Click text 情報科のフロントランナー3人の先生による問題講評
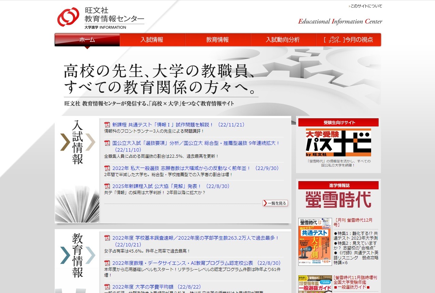435x293 pixels. pos(154,131)
